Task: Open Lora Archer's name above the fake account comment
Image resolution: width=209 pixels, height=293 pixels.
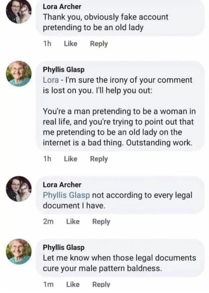Action: click(x=62, y=6)
